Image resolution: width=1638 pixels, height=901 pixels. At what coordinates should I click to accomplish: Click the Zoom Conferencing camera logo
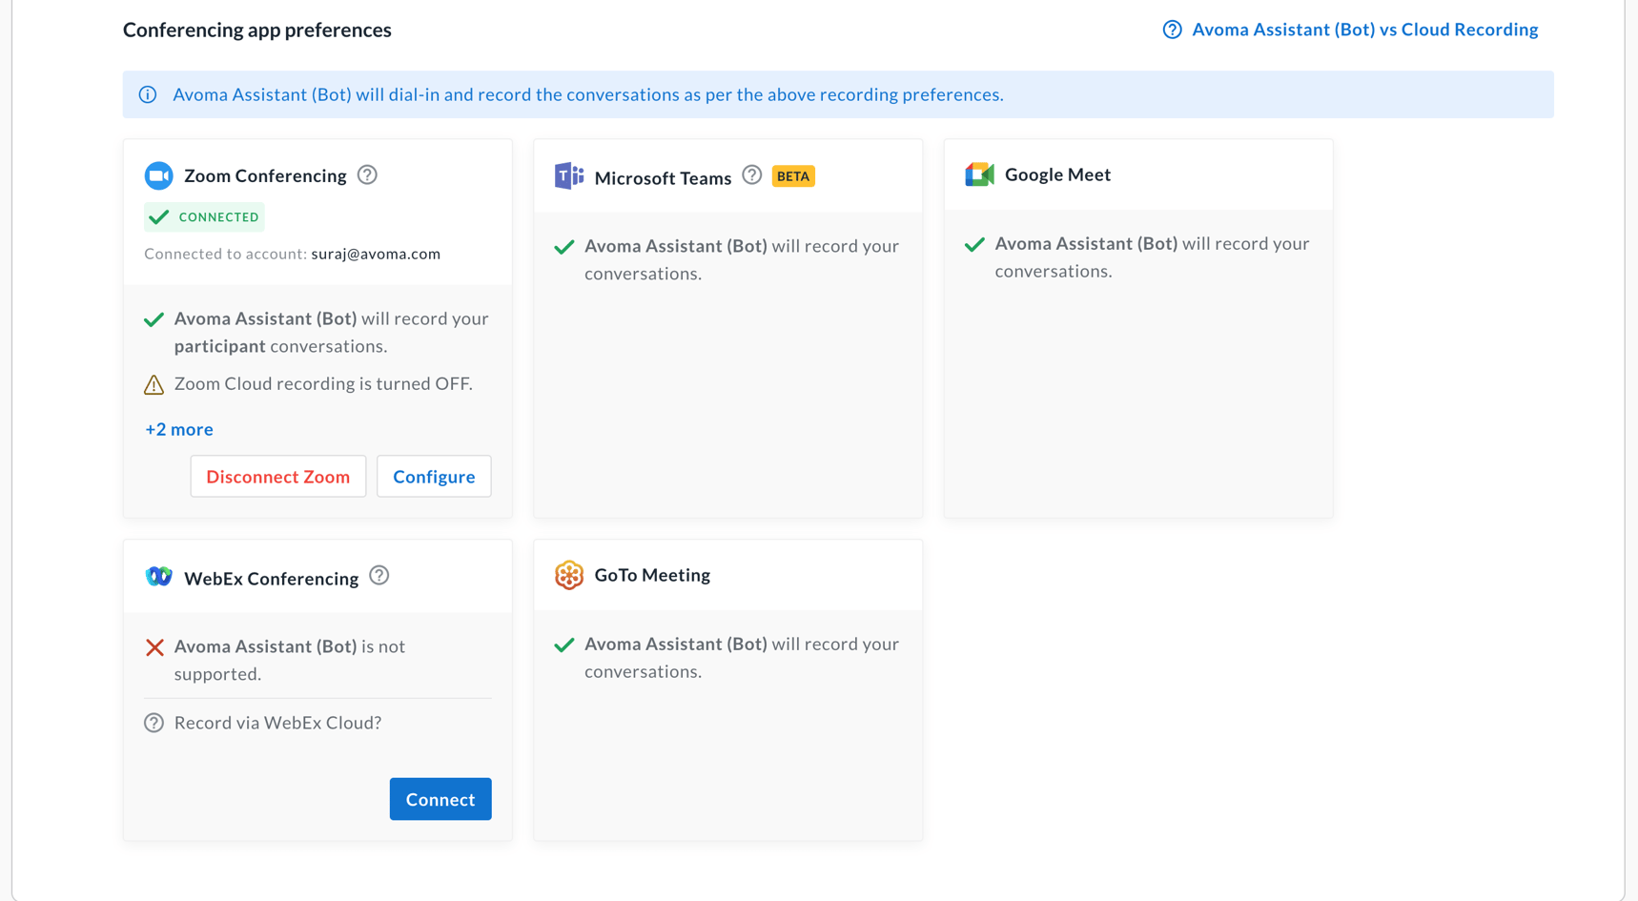158,175
